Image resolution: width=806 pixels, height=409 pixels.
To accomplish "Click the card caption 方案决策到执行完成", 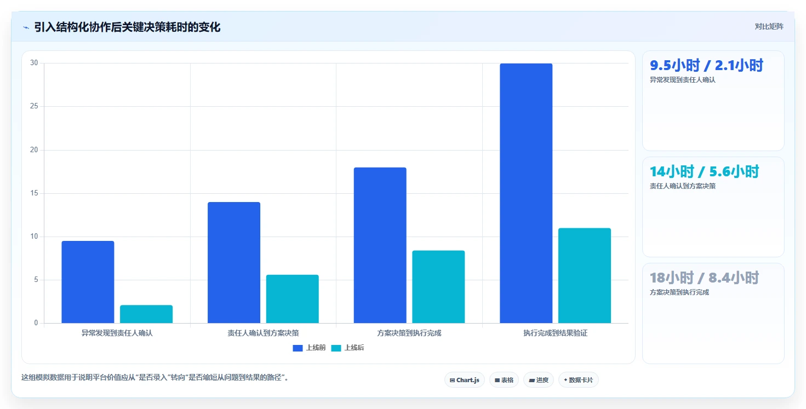I will [x=679, y=292].
